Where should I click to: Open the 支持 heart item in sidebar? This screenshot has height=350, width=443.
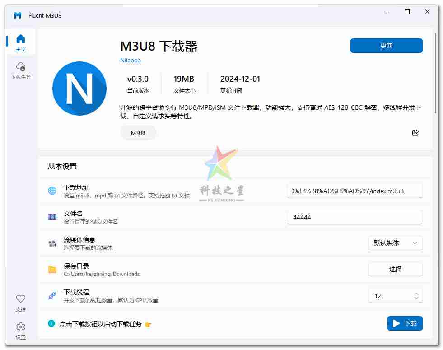21,303
